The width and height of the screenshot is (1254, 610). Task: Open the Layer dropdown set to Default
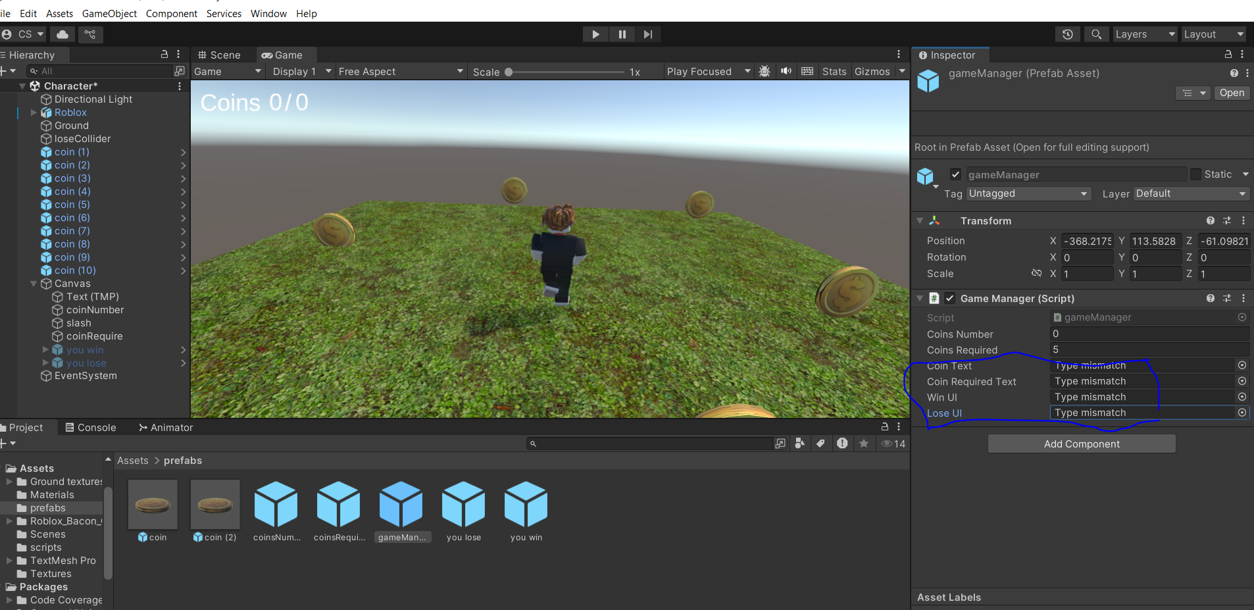(1191, 193)
